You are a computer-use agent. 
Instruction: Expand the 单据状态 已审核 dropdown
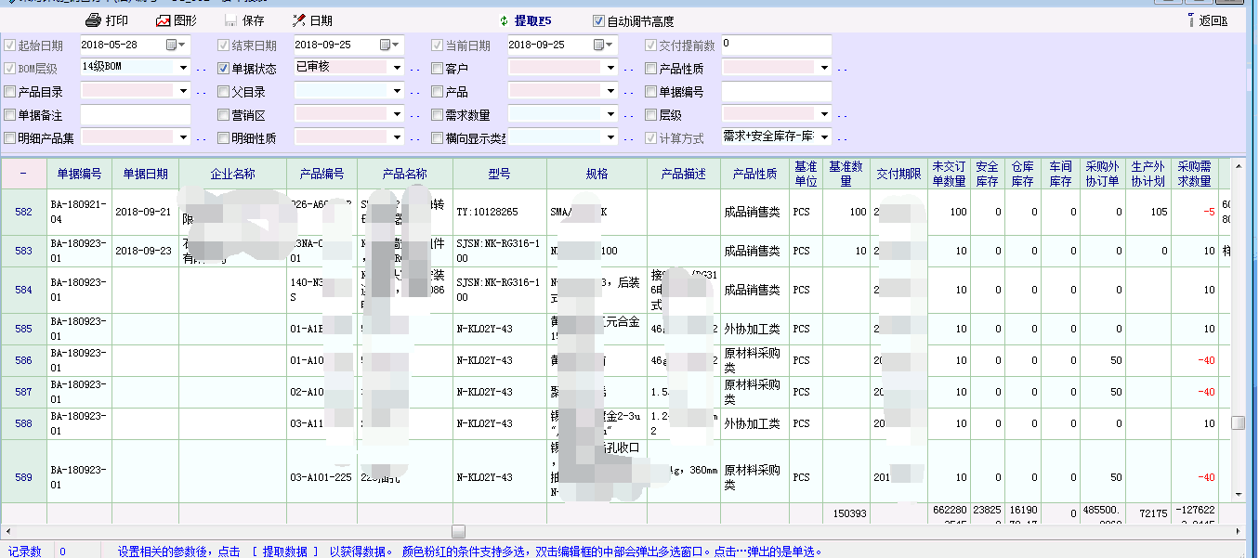(x=397, y=68)
